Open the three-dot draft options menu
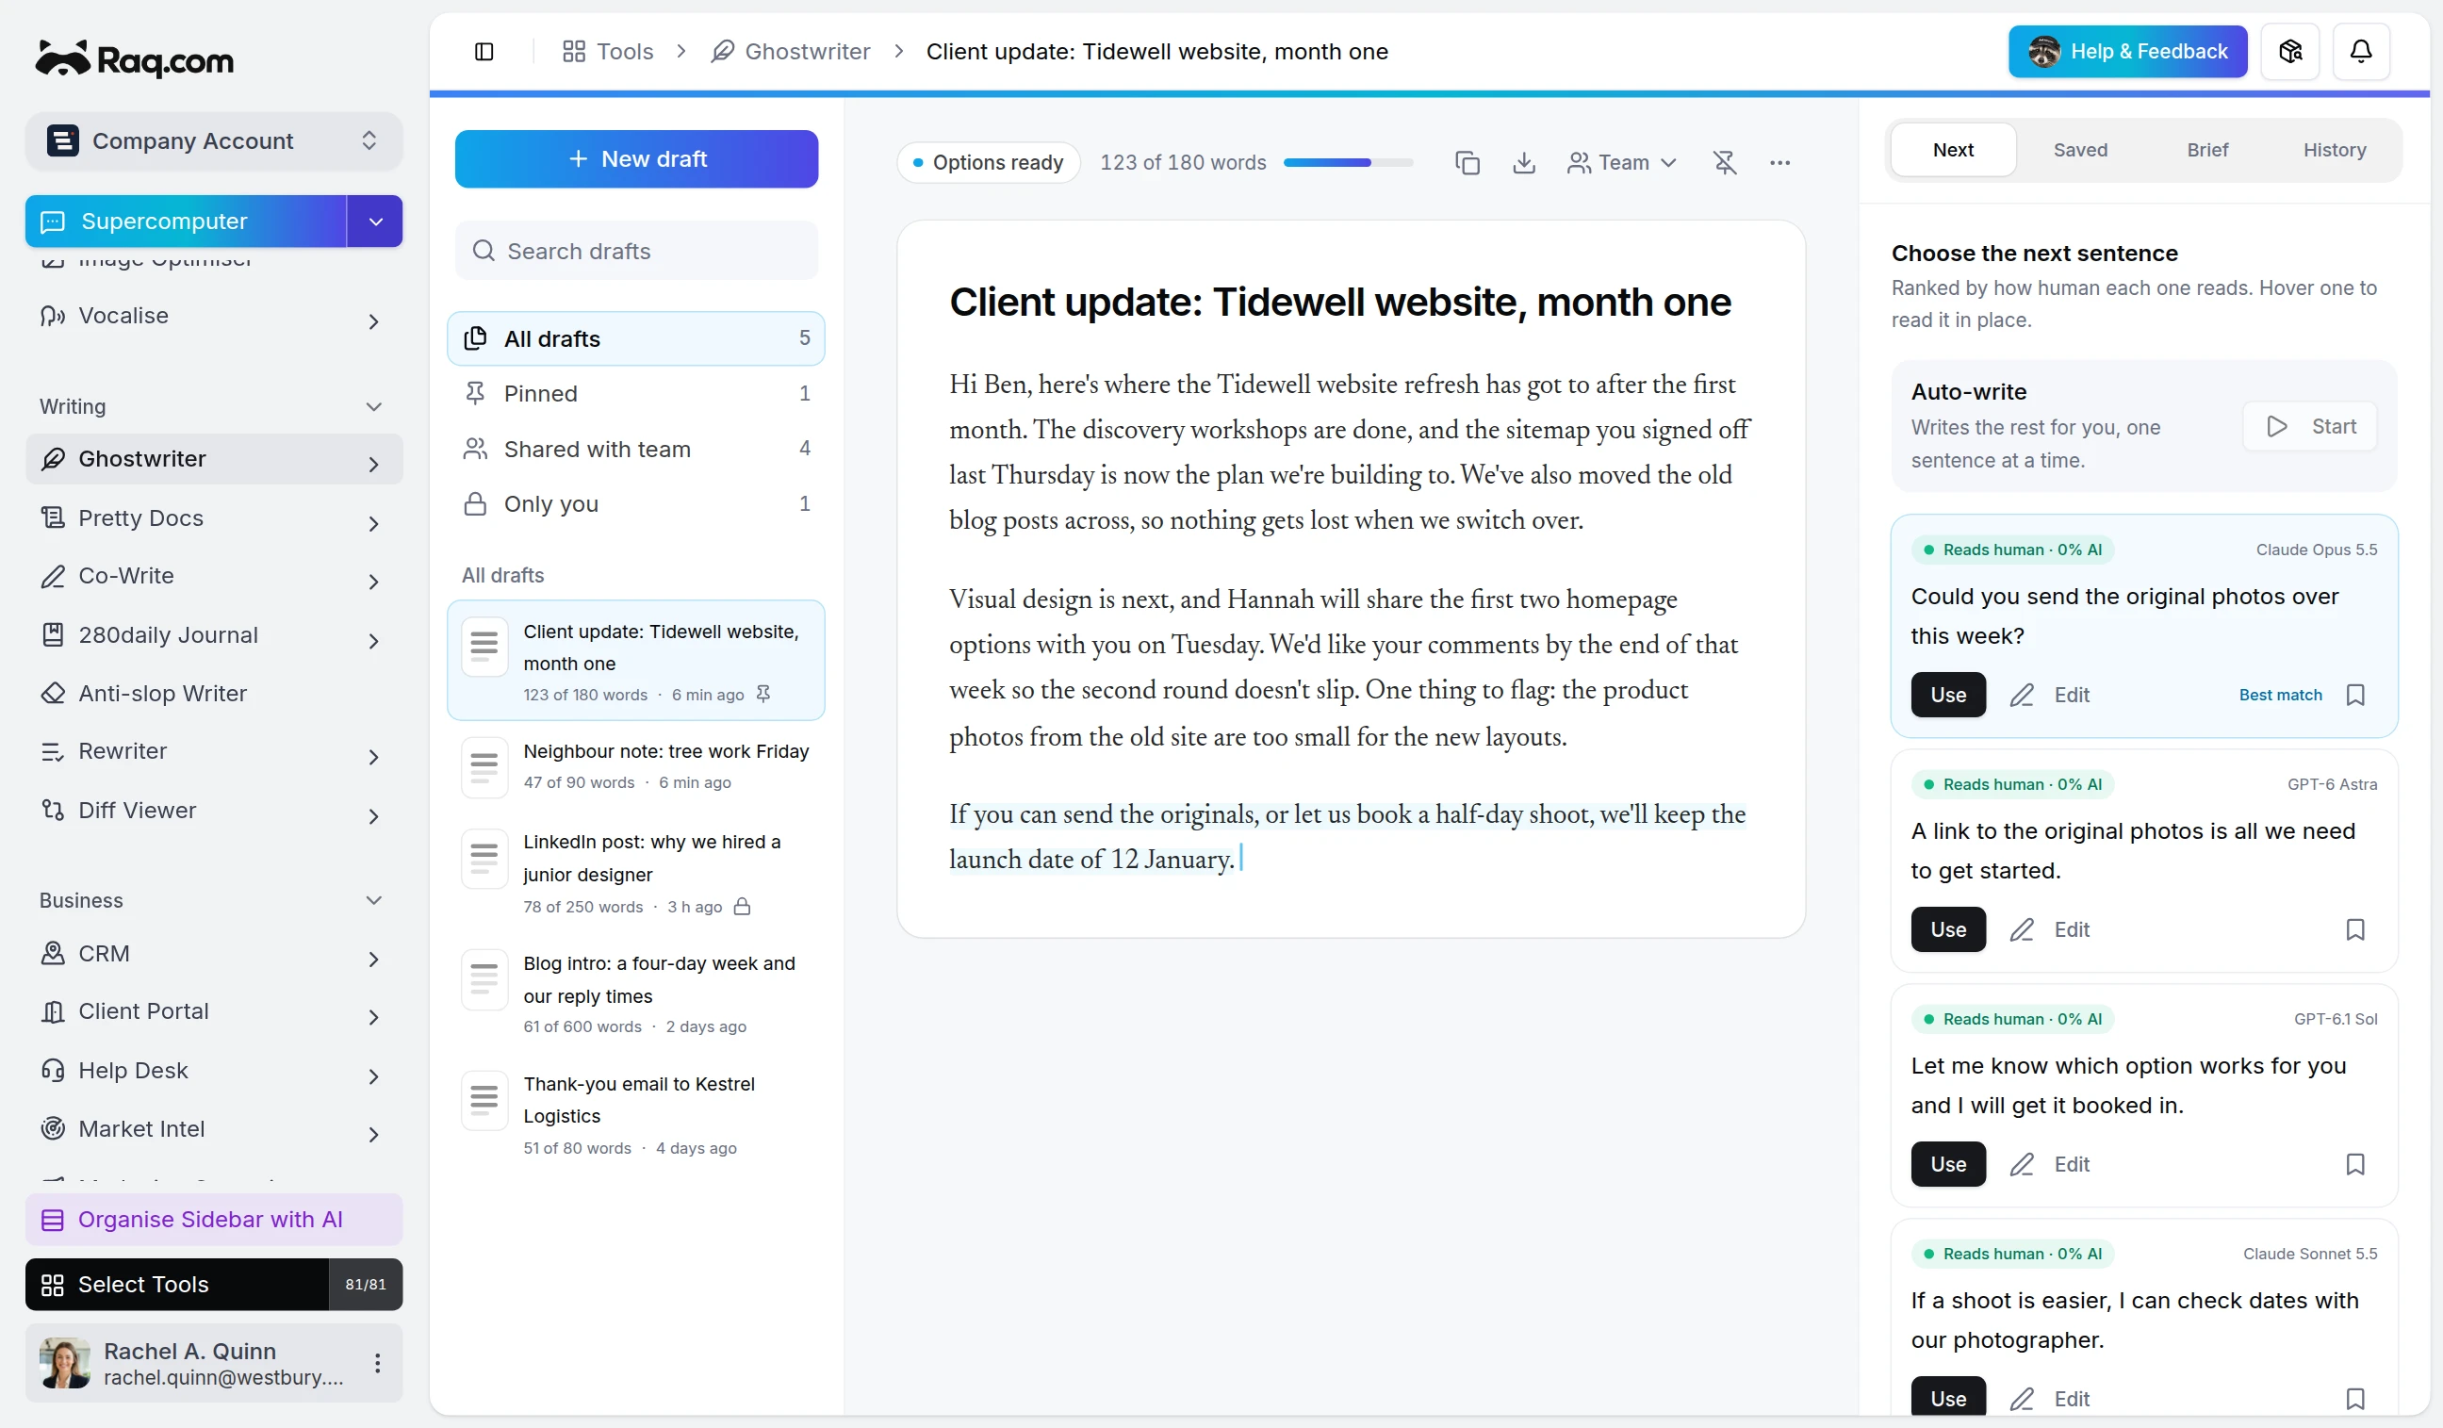Screen dimensions: 2443x1428 (x=1779, y=163)
